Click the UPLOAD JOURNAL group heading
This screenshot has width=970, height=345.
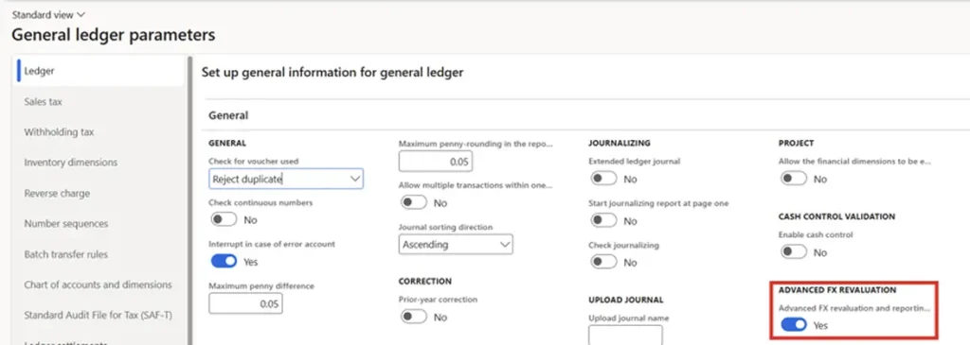click(x=625, y=300)
